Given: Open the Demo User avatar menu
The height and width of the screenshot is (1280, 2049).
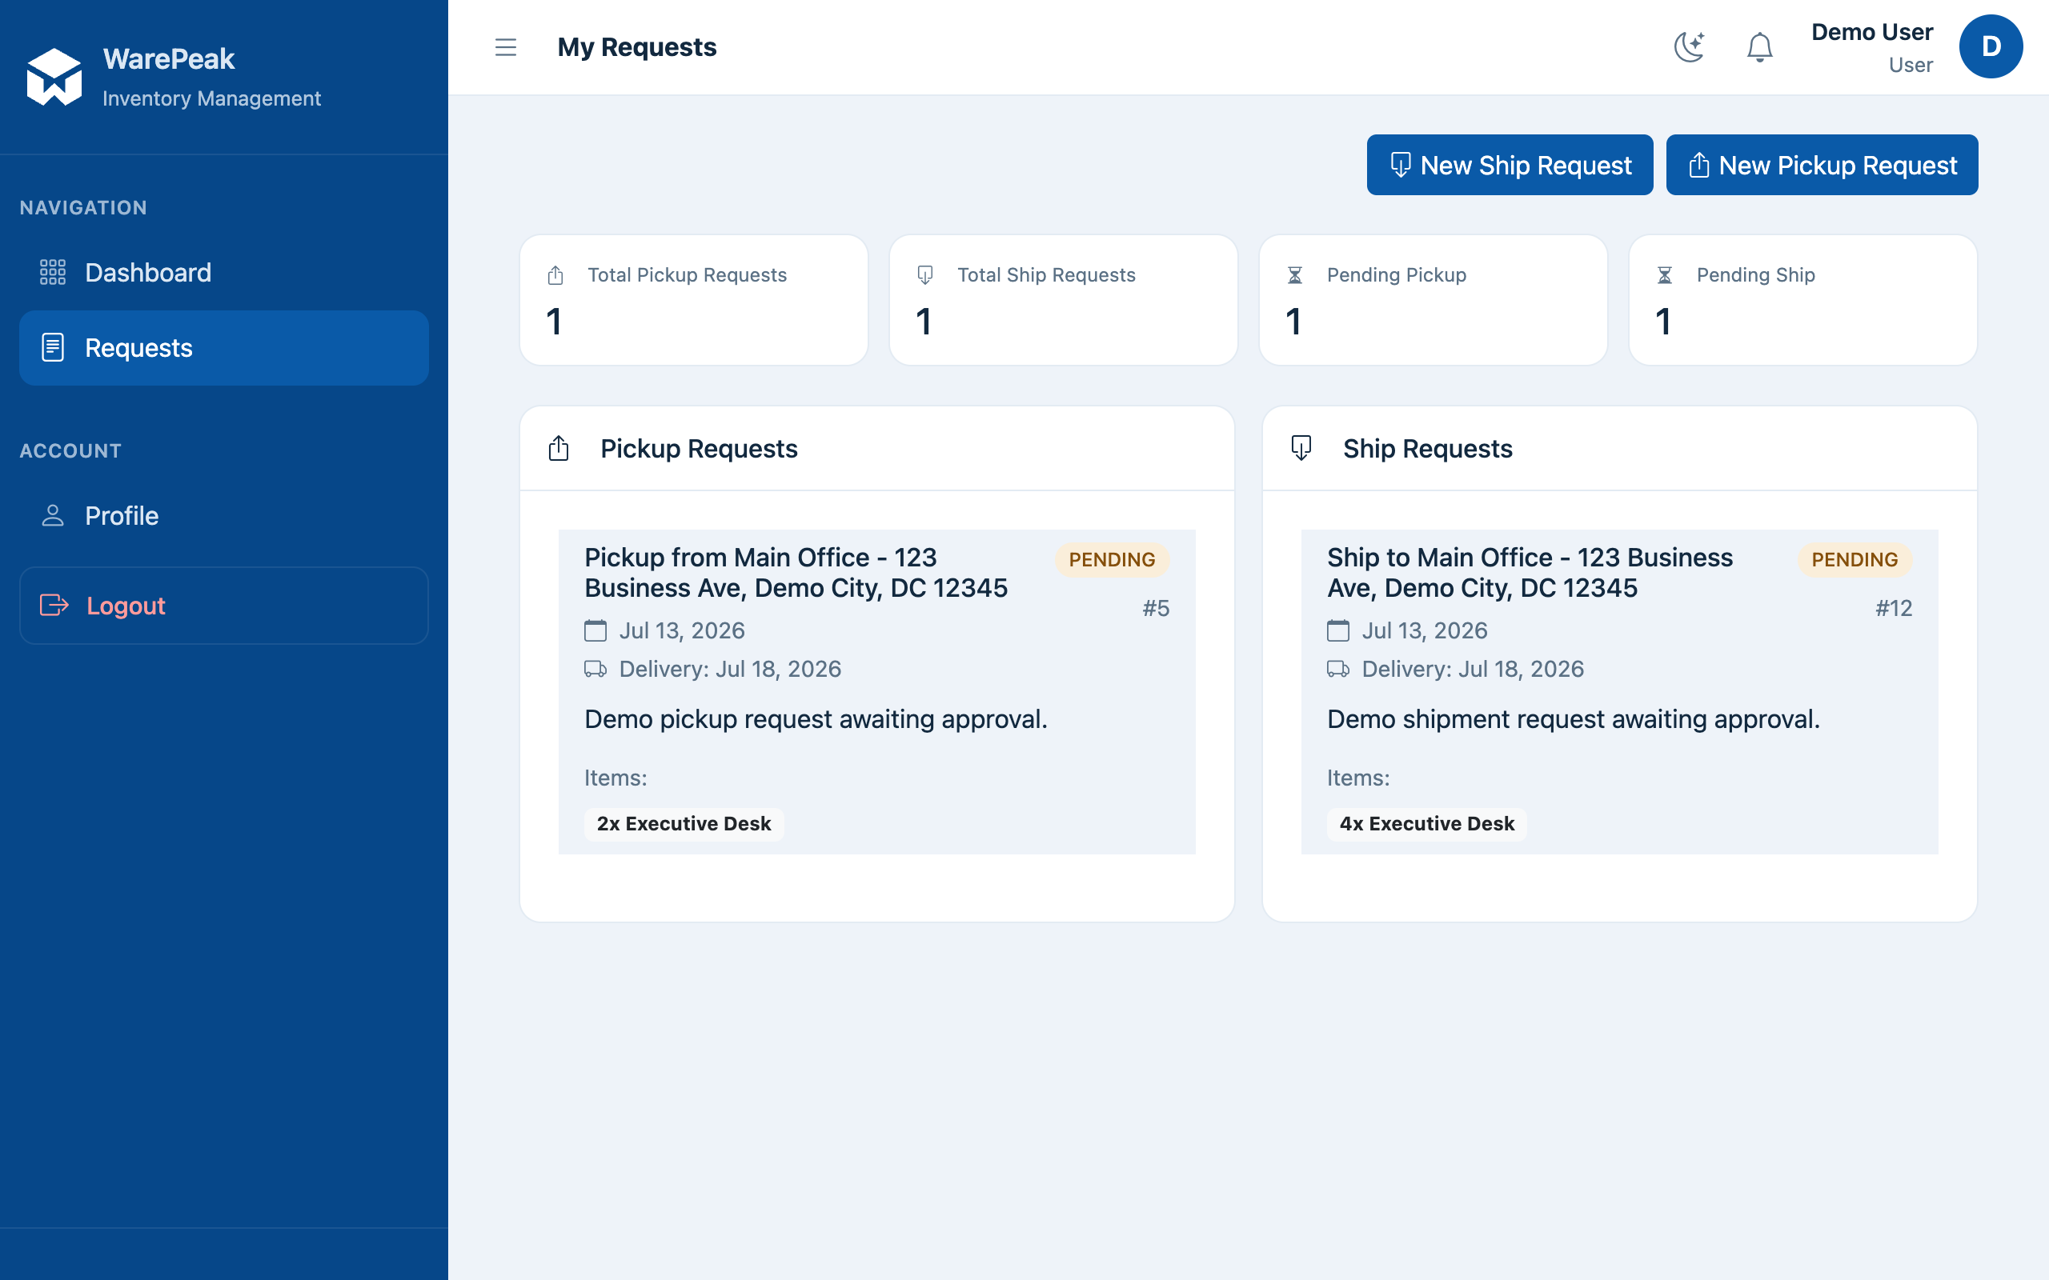Looking at the screenshot, I should [x=1991, y=46].
